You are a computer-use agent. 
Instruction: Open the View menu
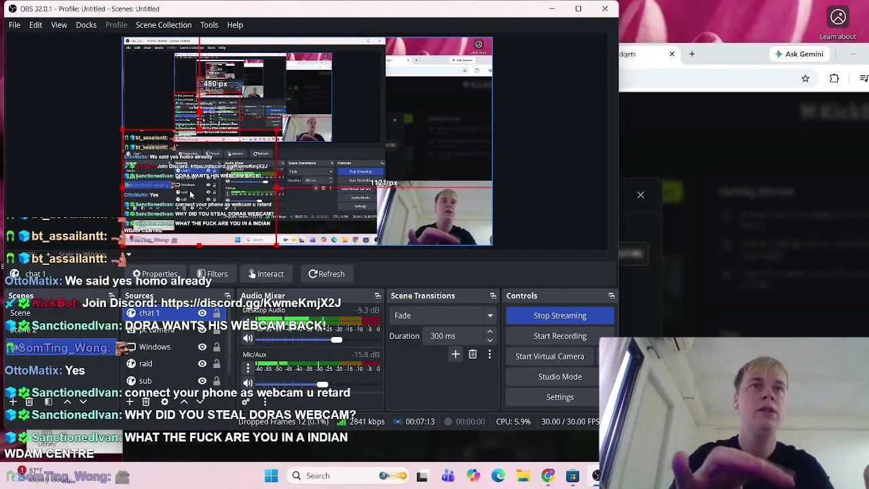(59, 25)
